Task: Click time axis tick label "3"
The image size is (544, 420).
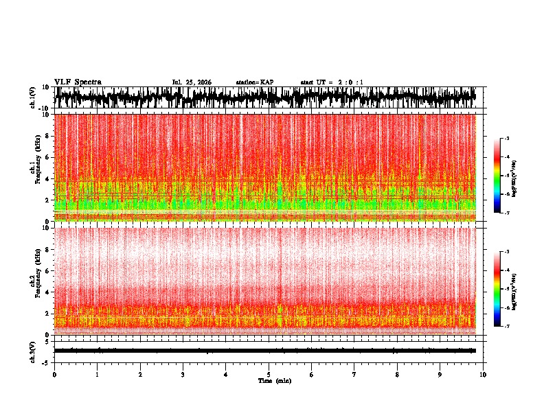Action: point(183,375)
